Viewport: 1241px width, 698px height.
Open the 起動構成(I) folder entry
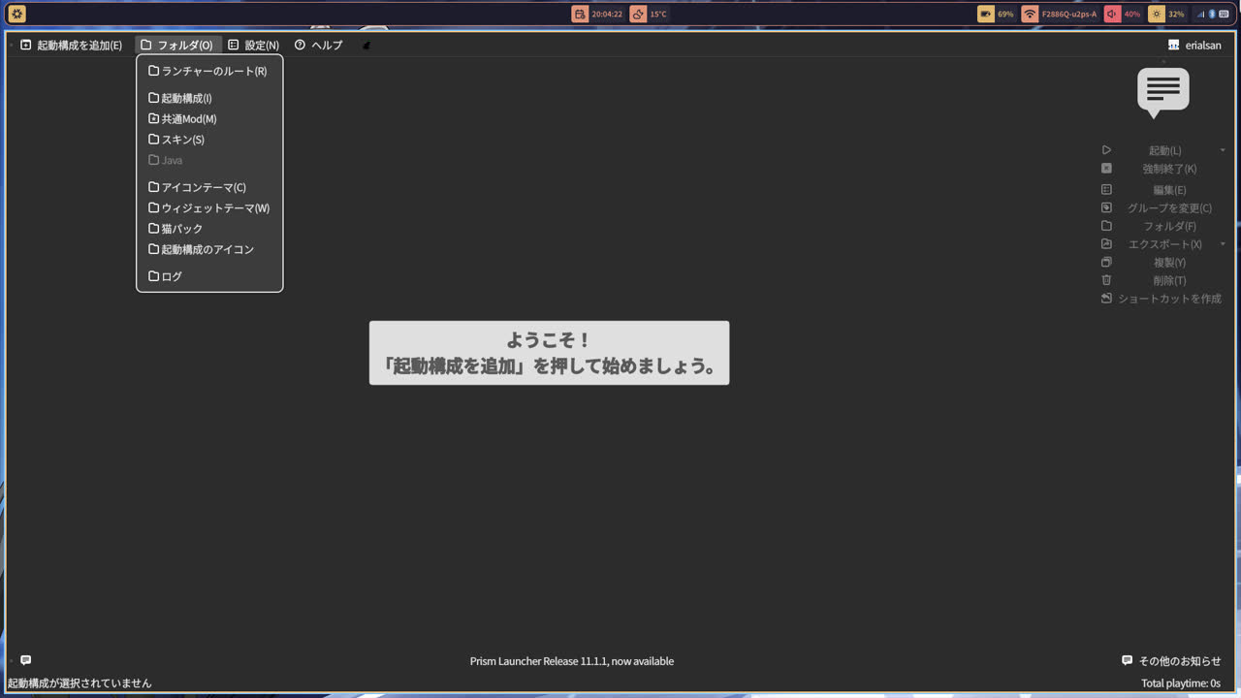208,98
